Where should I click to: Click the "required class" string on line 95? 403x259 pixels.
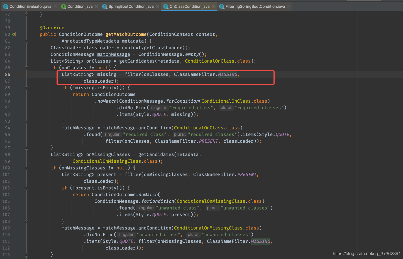click(145, 134)
